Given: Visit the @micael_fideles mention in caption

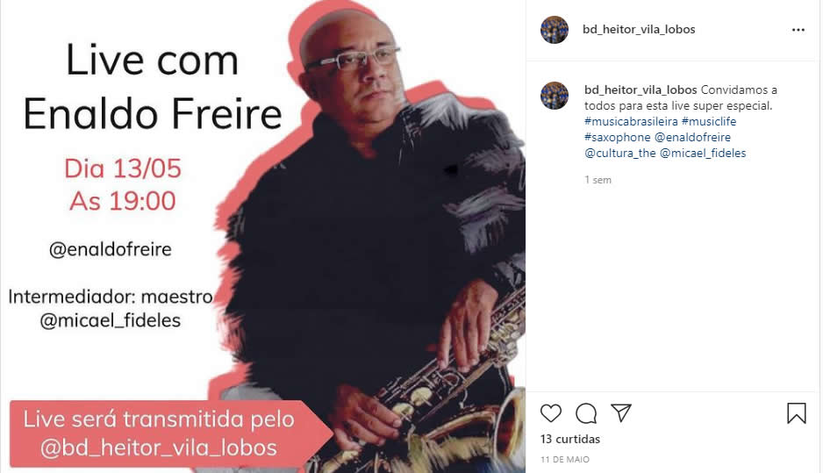Looking at the screenshot, I should coord(703,153).
